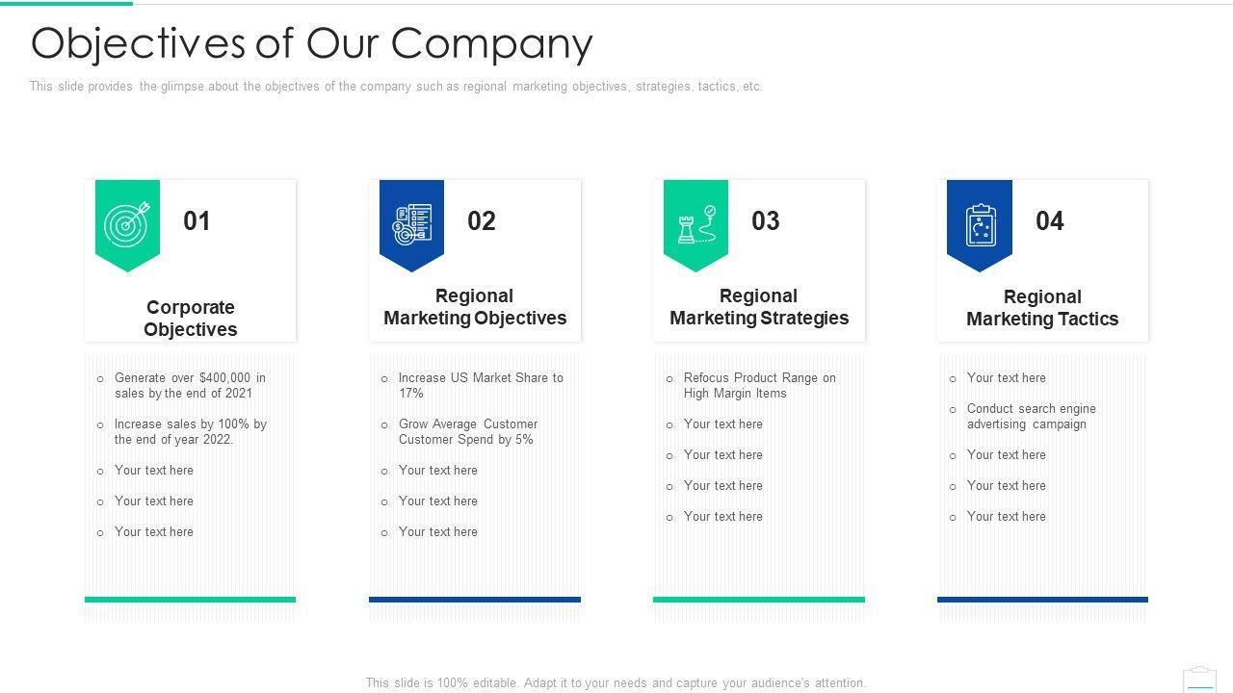Click the number 03 label
The height and width of the screenshot is (693, 1233).
pyautogui.click(x=765, y=221)
